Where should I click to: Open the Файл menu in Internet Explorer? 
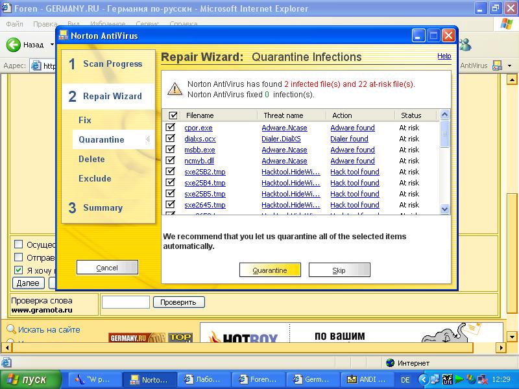pos(14,24)
